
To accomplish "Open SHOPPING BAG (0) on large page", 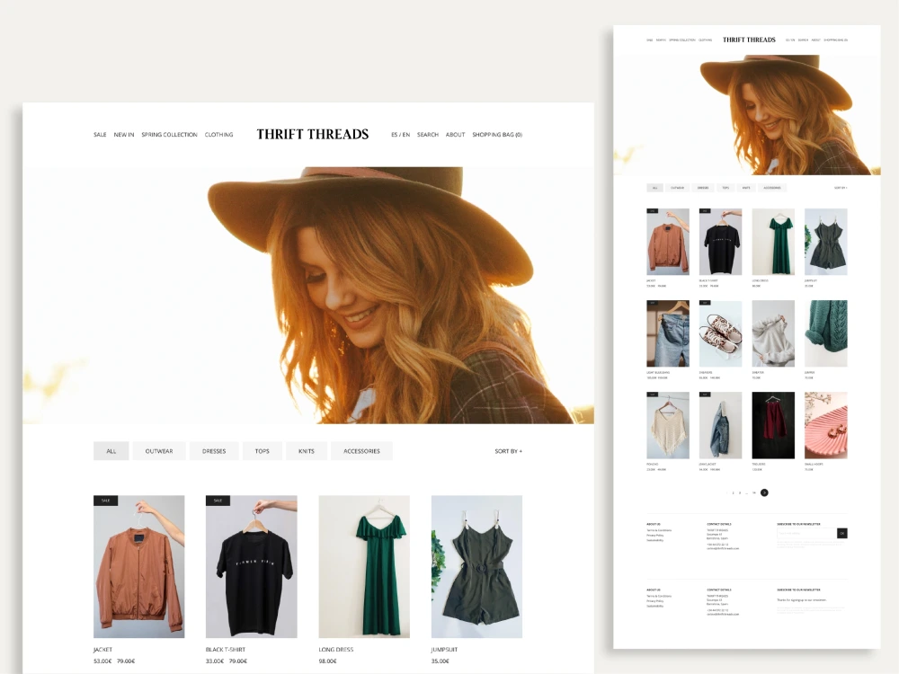I will pyautogui.click(x=497, y=135).
